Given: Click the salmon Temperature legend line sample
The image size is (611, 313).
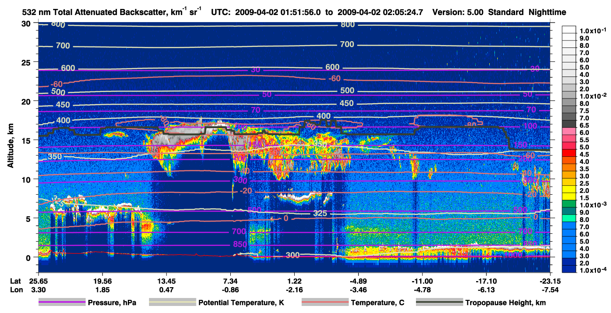Looking at the screenshot, I should point(324,302).
